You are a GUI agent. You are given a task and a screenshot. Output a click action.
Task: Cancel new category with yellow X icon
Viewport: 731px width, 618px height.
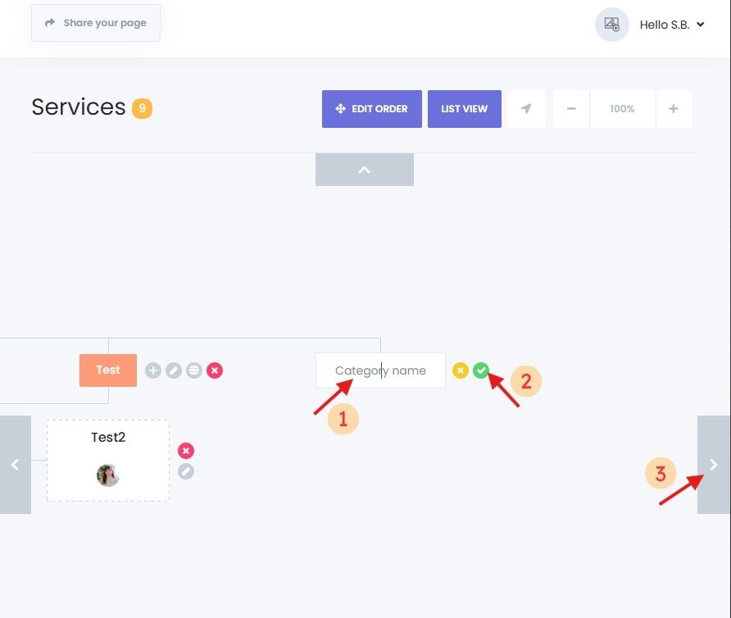(x=461, y=370)
